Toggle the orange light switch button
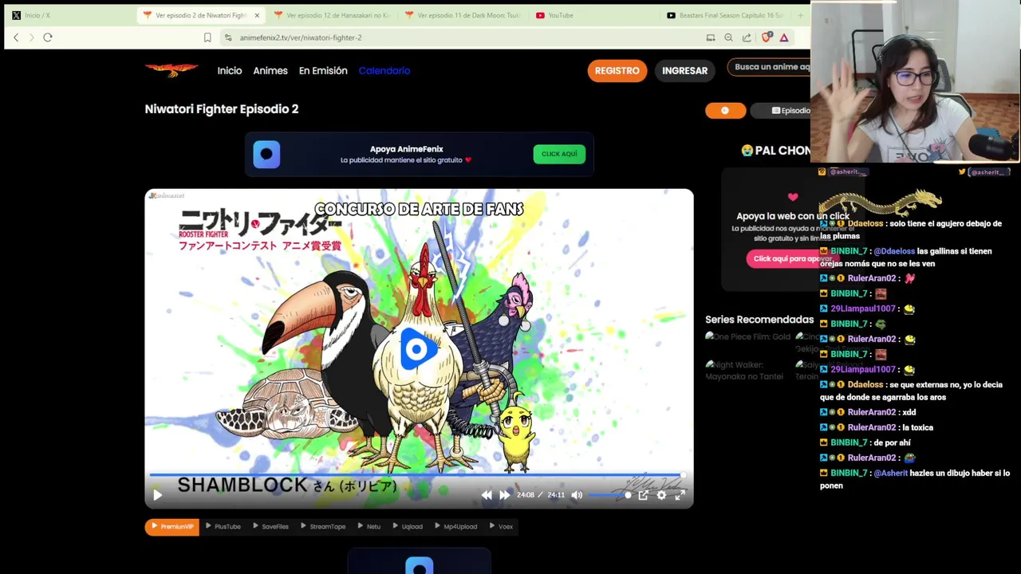Screen dimensions: 1021x574 [725, 111]
